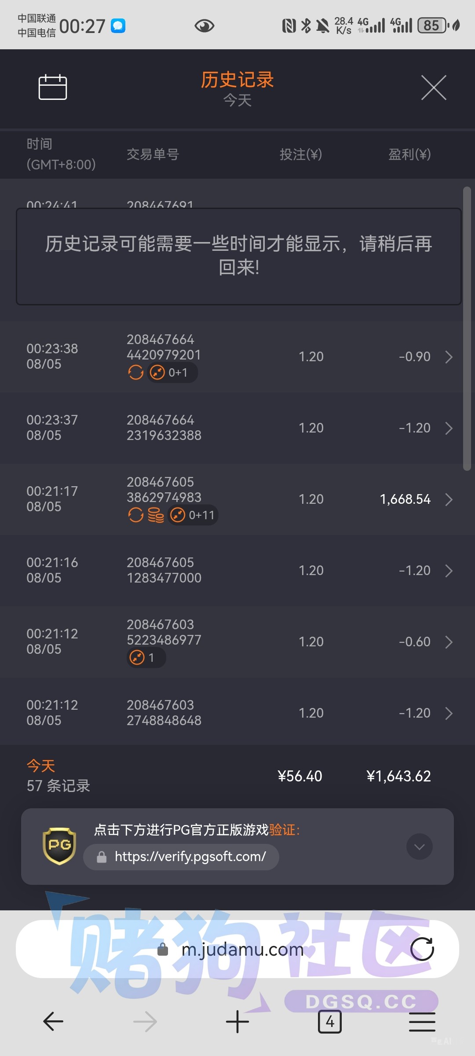Screen dimensions: 475x1056
Task: Expand the 1,668.54 win record chevron
Action: tap(449, 499)
